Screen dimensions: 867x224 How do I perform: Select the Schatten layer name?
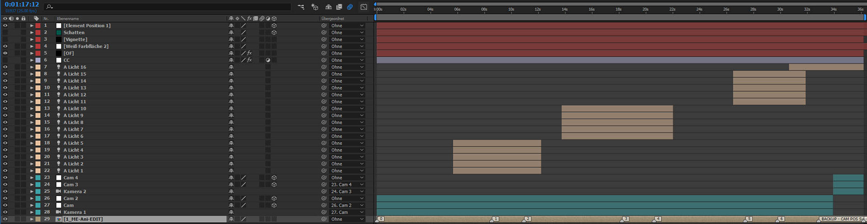74,32
